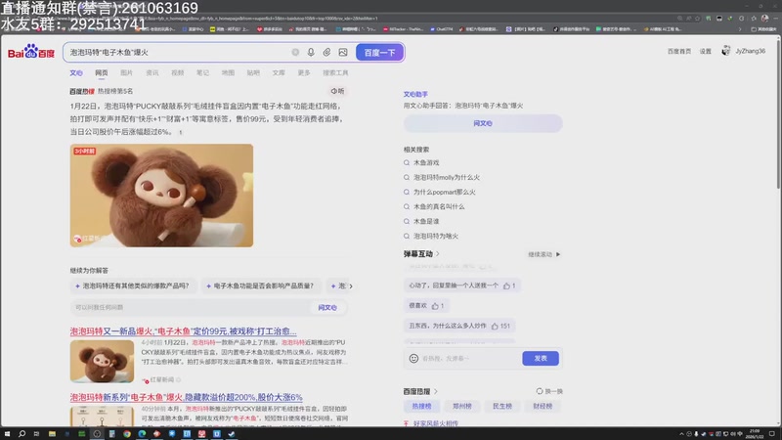The width and height of the screenshot is (782, 440).
Task: Search related term 泡泡玛特为啥火
Action: [436, 236]
